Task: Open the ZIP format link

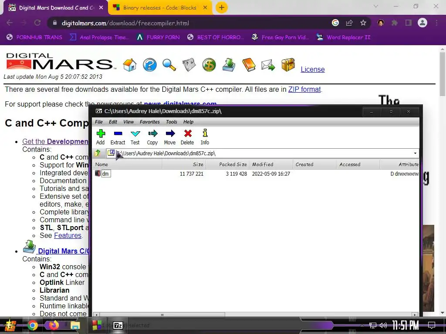Action: (x=304, y=90)
